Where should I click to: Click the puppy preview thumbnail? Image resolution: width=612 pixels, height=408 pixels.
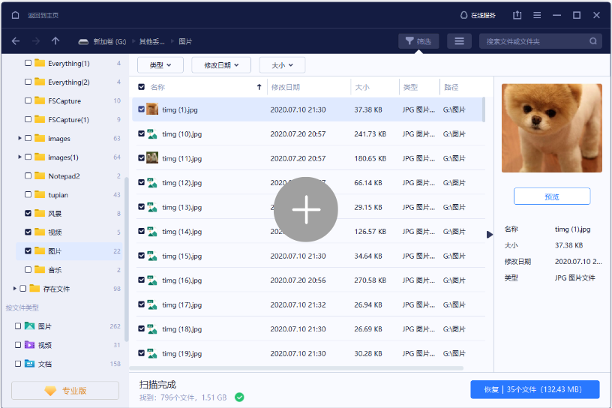[x=551, y=128]
